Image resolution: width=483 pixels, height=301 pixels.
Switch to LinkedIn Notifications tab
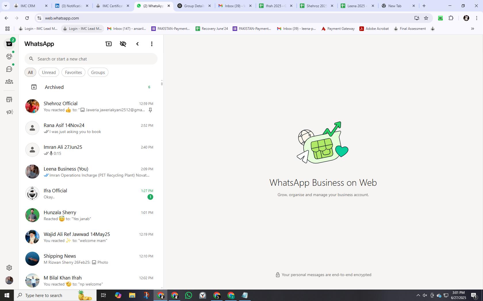point(72,6)
